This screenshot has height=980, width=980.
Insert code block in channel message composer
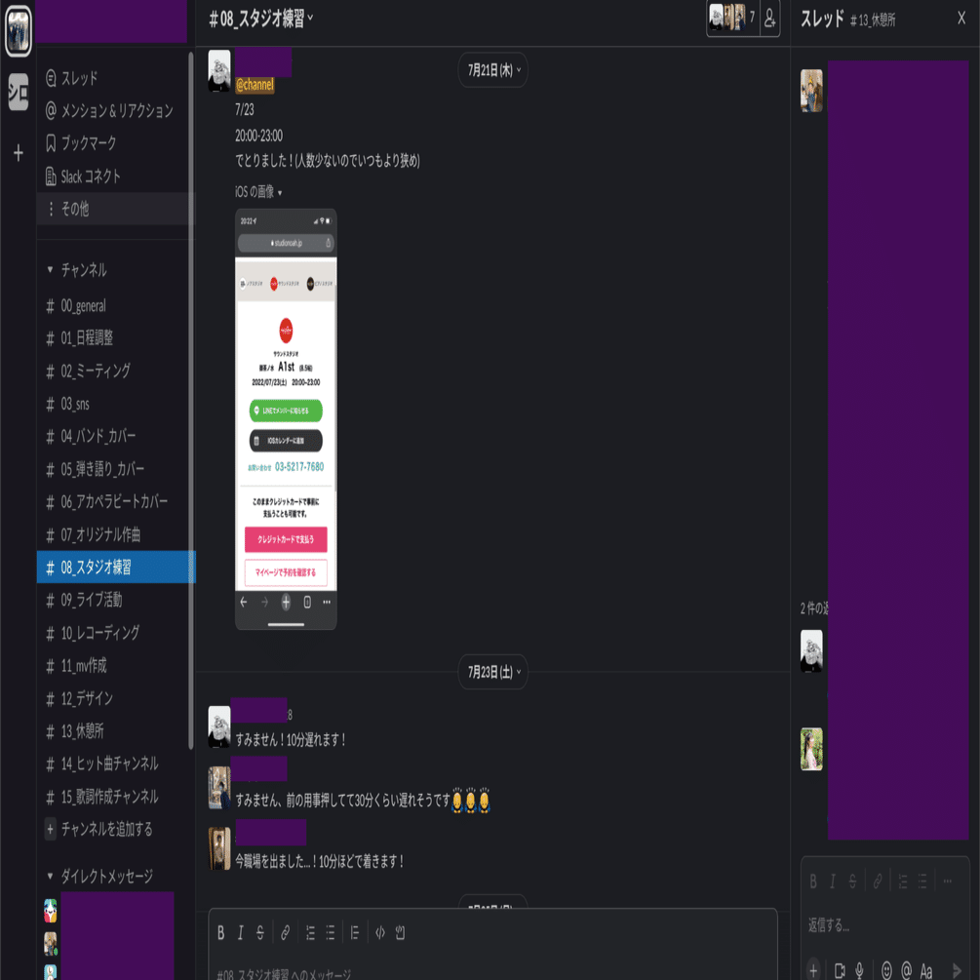[x=400, y=932]
